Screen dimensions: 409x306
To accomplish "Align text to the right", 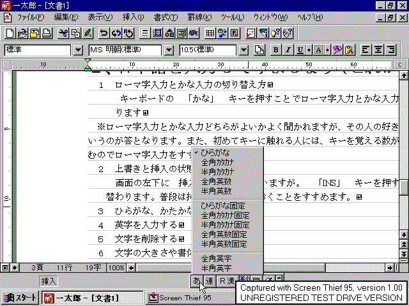I will pyautogui.click(x=390, y=50).
